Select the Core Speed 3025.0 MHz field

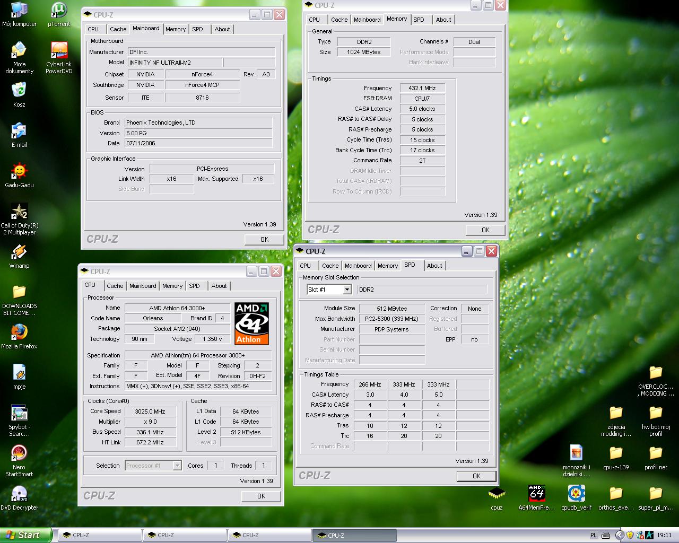[x=150, y=411]
